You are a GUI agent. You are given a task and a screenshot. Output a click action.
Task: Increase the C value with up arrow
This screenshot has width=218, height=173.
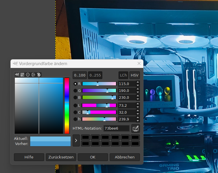pyautogui.click(x=138, y=111)
